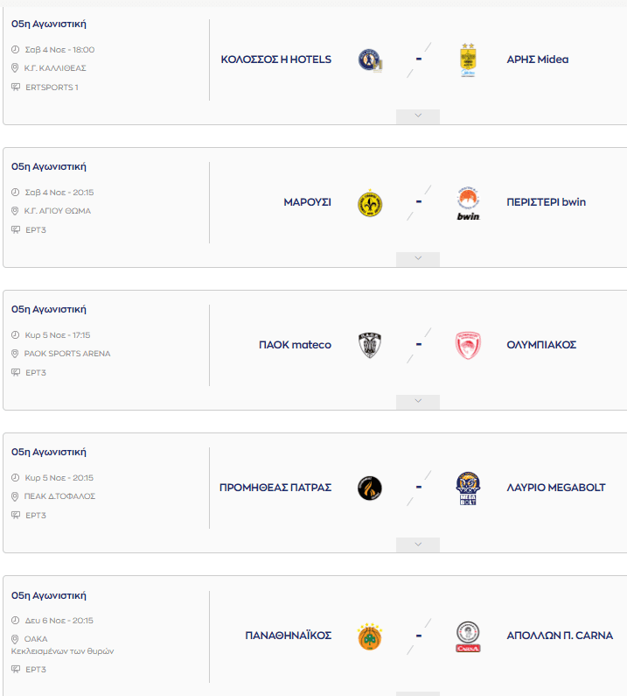
Task: Click the Kolossos H Hotels team logo
Action: click(x=370, y=60)
